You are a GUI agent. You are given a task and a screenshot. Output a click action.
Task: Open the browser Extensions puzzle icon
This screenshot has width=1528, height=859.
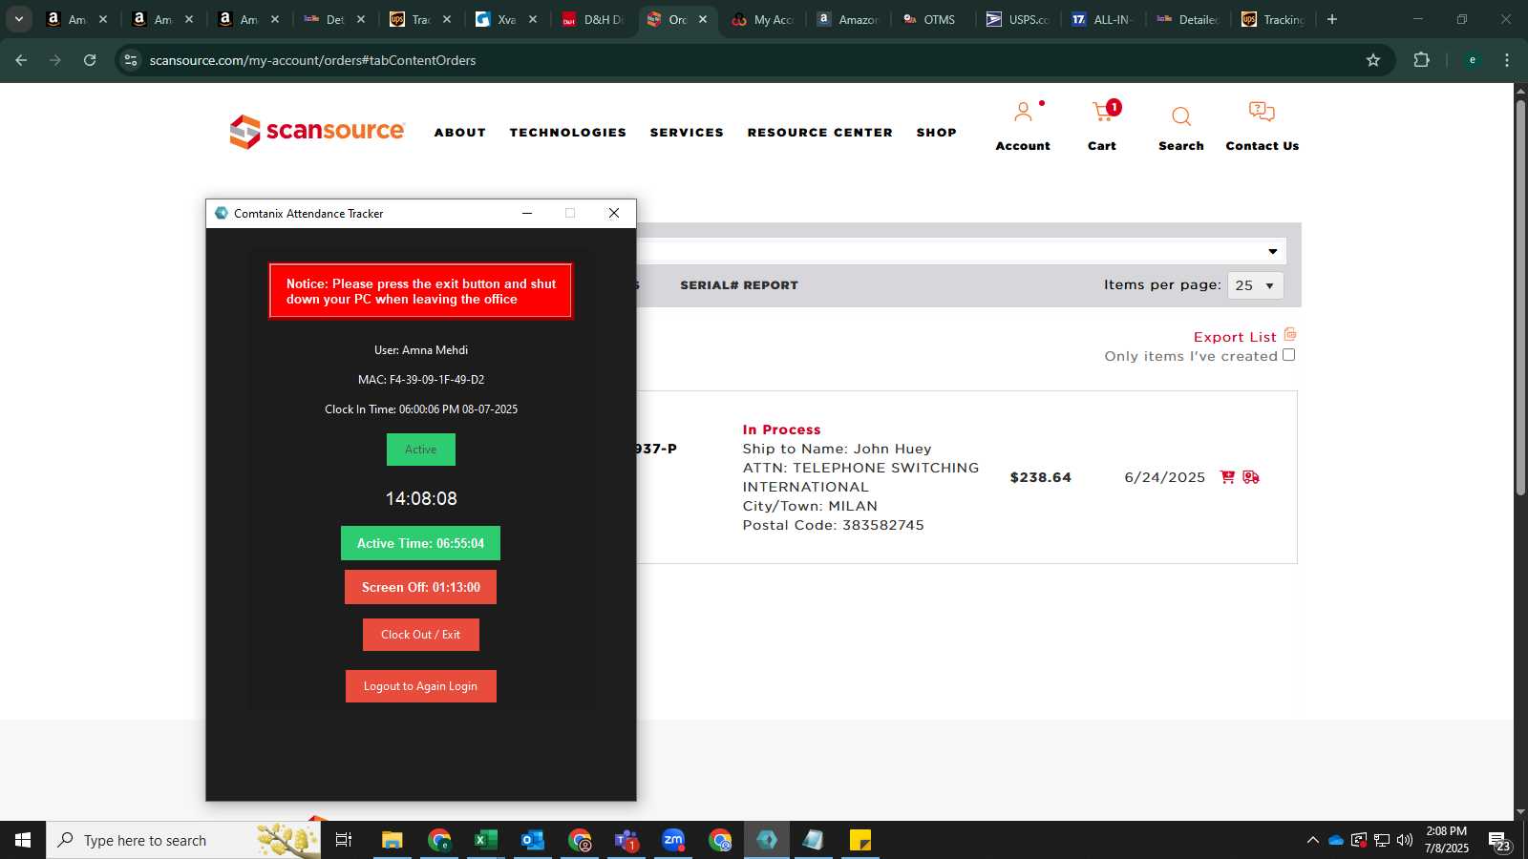(x=1421, y=60)
